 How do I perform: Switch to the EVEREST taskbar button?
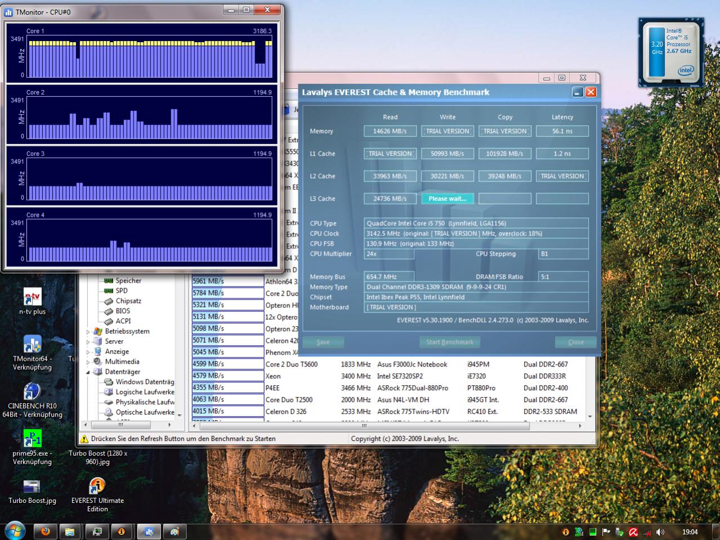click(122, 531)
